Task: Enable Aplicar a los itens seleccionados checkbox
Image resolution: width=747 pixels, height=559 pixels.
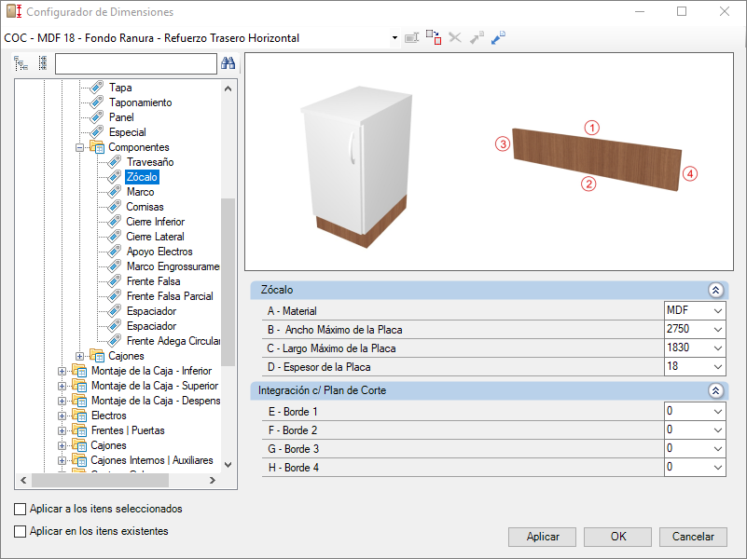Action: click(x=20, y=509)
